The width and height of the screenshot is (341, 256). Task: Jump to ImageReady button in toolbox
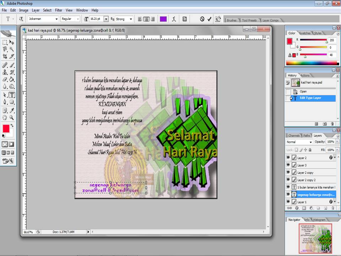tap(8, 161)
